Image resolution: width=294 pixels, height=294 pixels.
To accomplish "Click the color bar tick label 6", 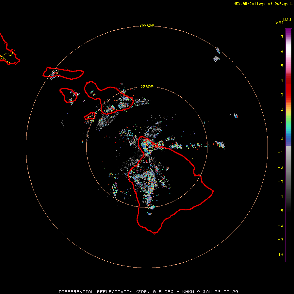I will tap(282, 51).
